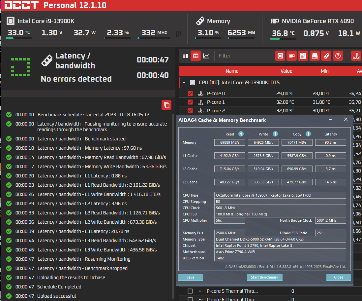Click the thermometer icon of P-core 1 row

(x=201, y=102)
